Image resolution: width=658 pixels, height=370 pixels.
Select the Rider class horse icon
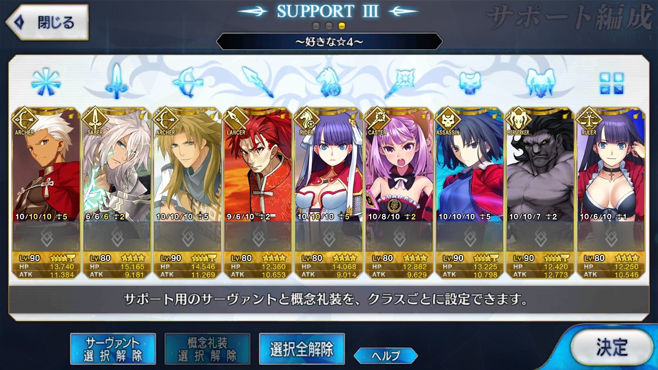tap(329, 82)
